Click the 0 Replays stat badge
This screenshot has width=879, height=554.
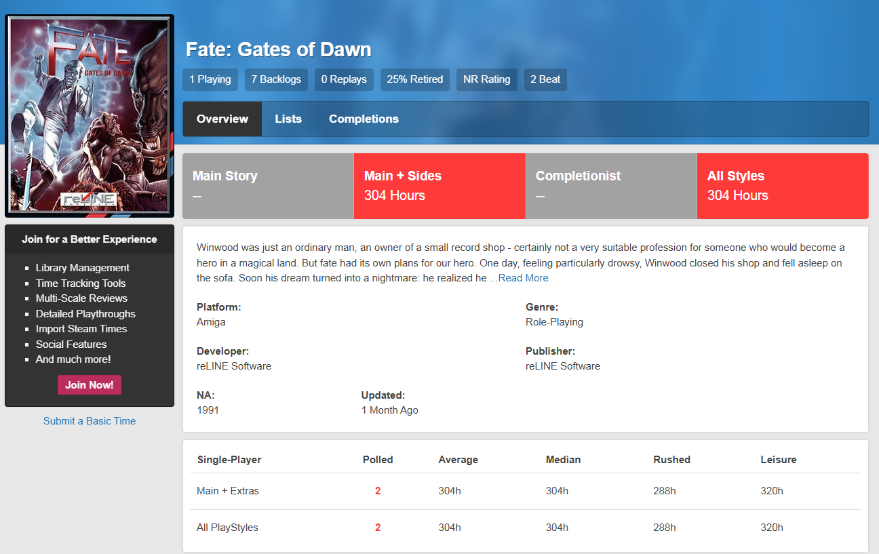(344, 79)
